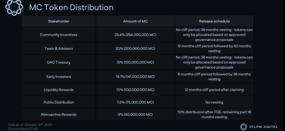Click the Release schedule column header
This screenshot has height=131, width=285.
point(214,21)
